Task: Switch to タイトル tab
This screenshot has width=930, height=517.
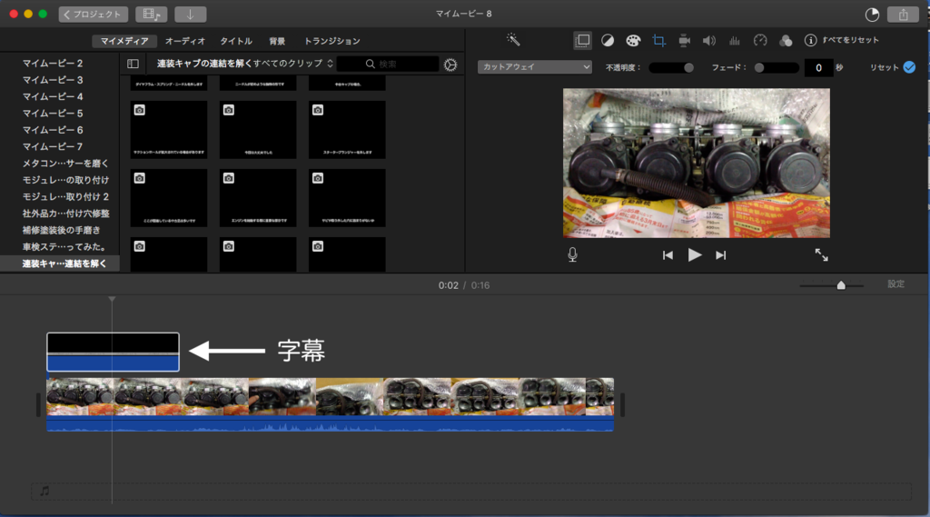Action: pyautogui.click(x=236, y=41)
